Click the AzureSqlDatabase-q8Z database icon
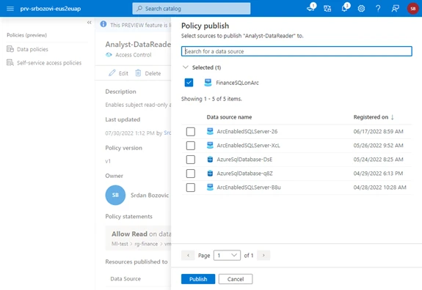This screenshot has width=422, height=290. [210, 173]
